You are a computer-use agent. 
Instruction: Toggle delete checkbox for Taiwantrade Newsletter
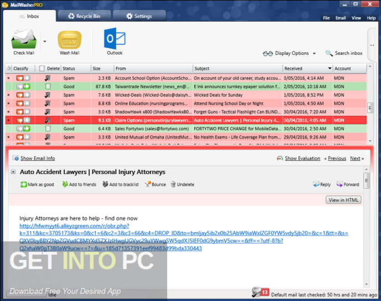tap(48, 86)
